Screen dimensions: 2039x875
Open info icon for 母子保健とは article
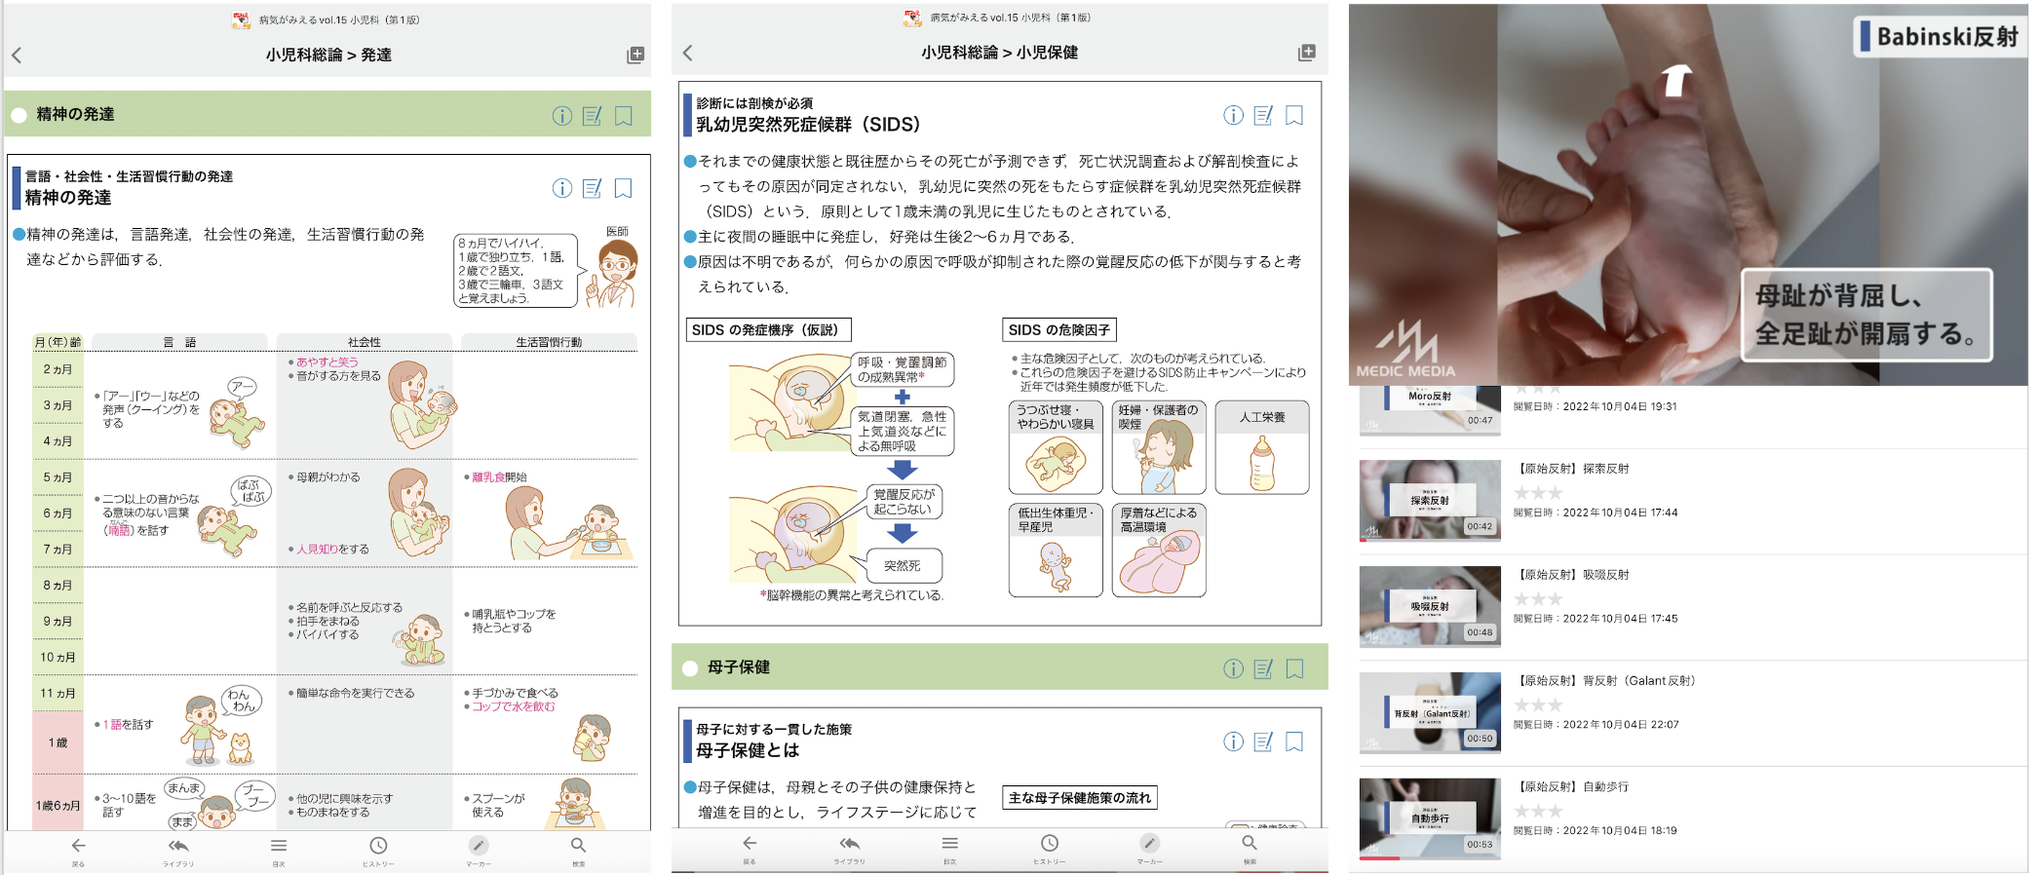pos(1234,742)
